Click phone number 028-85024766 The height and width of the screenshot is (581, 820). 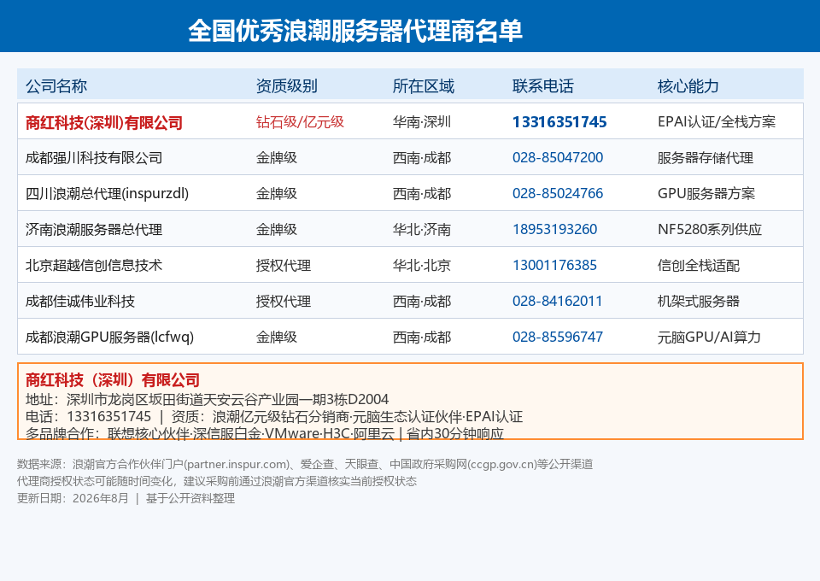pos(558,193)
